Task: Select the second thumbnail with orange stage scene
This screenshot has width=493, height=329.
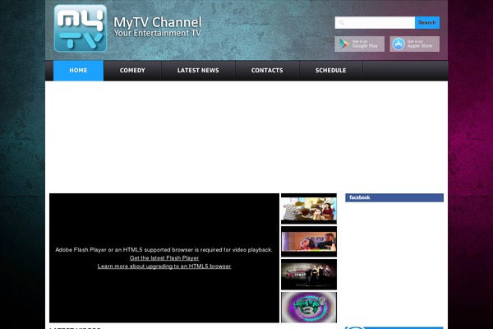Action: 309,242
